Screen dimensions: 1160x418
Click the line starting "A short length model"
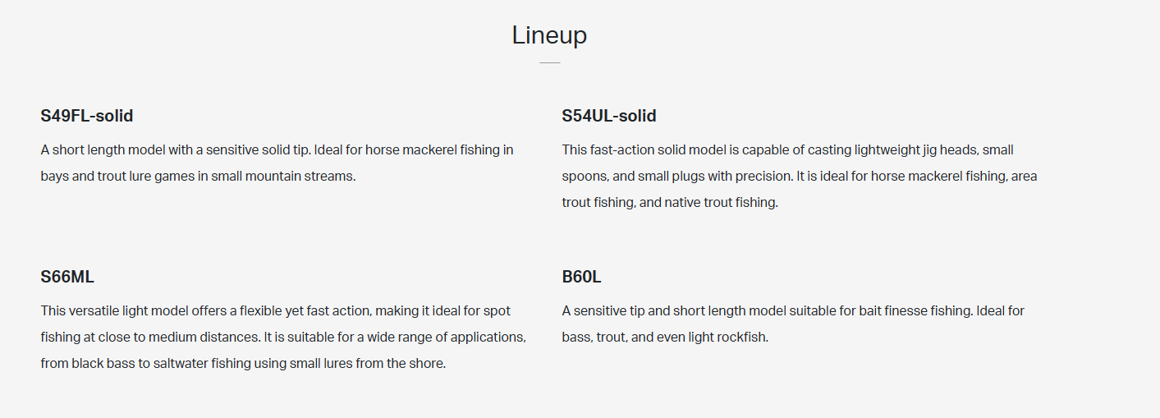tap(277, 150)
